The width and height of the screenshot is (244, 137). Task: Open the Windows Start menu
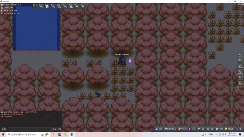pos(3,135)
